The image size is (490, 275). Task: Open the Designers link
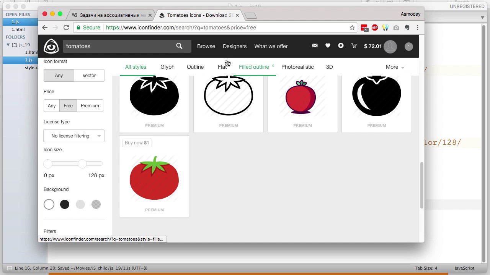pyautogui.click(x=235, y=46)
